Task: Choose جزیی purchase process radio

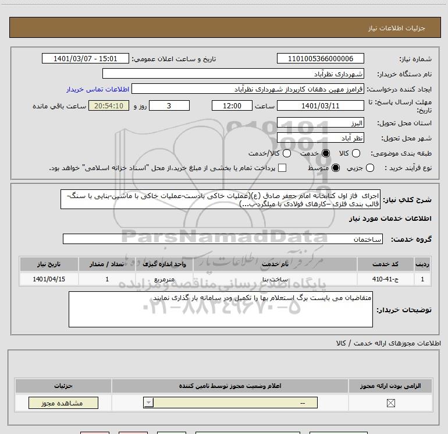Action: point(369,168)
